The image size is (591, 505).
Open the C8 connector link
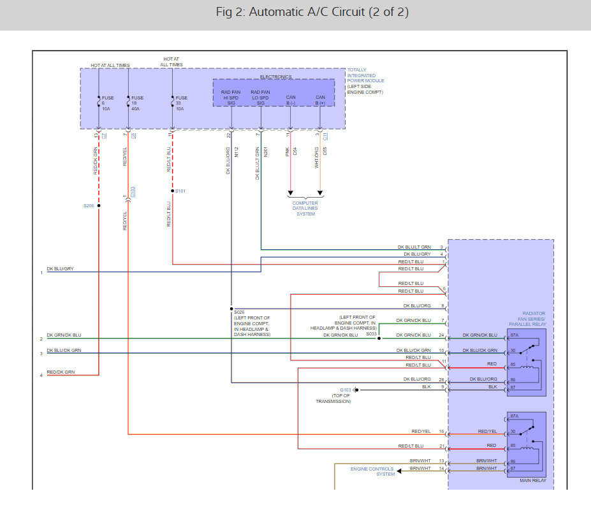(x=133, y=136)
